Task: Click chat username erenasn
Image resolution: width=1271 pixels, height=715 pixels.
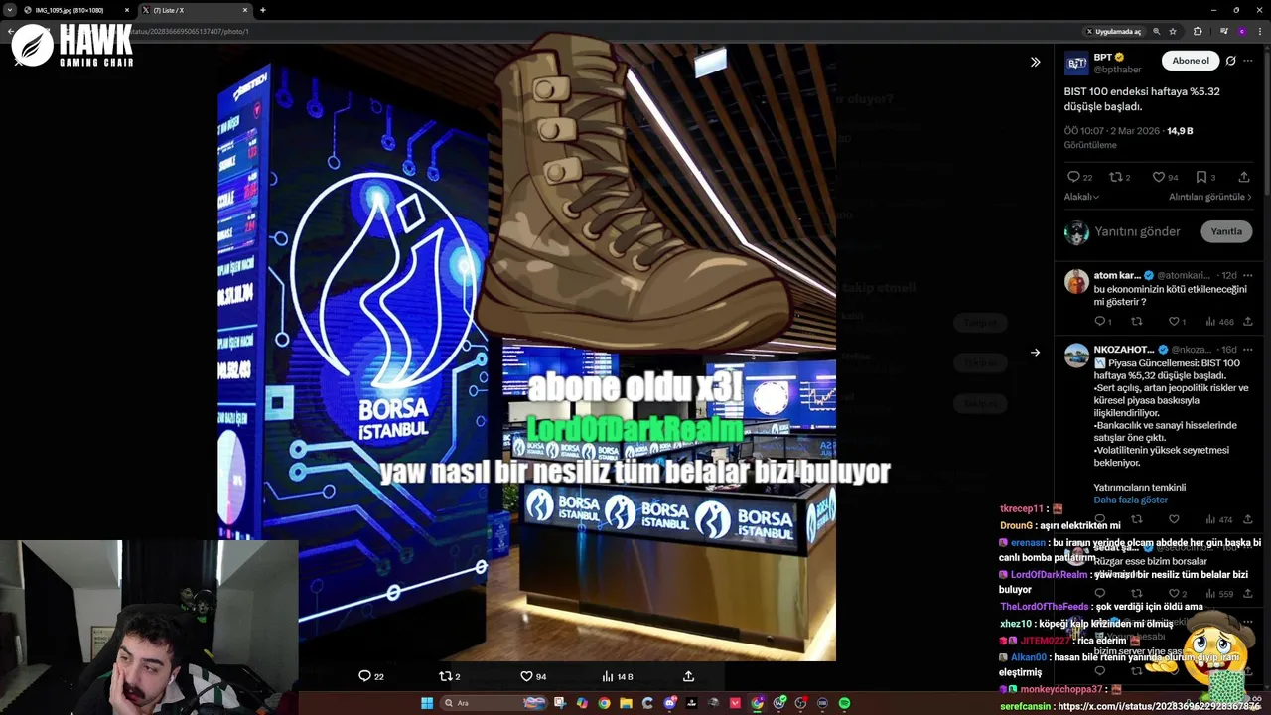Action: 1028,543
